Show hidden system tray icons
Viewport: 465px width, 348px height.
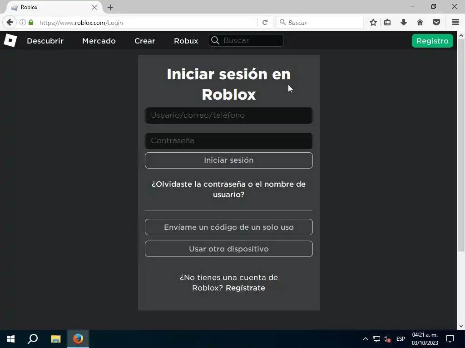pyautogui.click(x=366, y=339)
